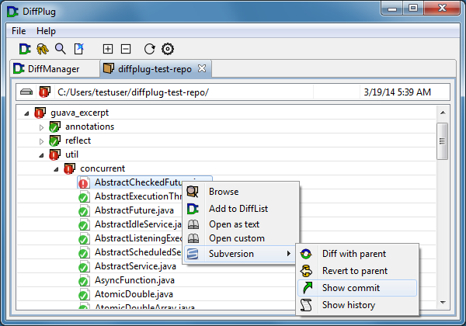Screen dimensions: 466x326
Task: Click the vertical scrollbar thumb
Action: (x=443, y=141)
